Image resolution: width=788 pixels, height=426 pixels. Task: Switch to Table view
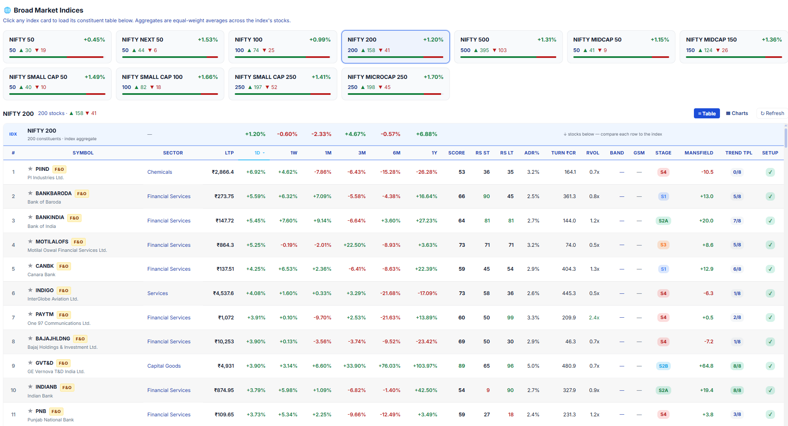[707, 113]
